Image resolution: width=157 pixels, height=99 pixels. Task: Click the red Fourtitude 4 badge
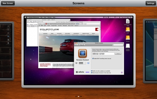97,30
